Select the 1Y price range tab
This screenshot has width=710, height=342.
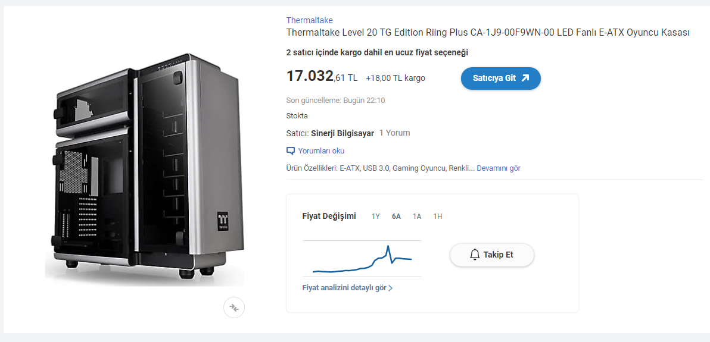click(x=376, y=217)
